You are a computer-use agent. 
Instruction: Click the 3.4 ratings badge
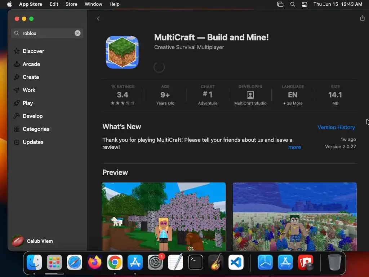point(123,95)
